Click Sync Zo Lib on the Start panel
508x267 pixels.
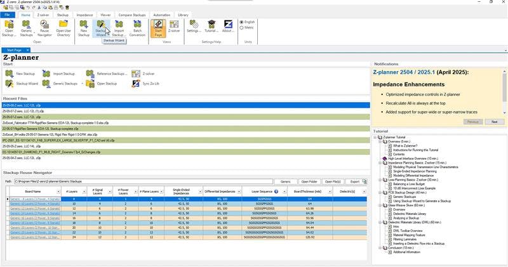[145, 84]
